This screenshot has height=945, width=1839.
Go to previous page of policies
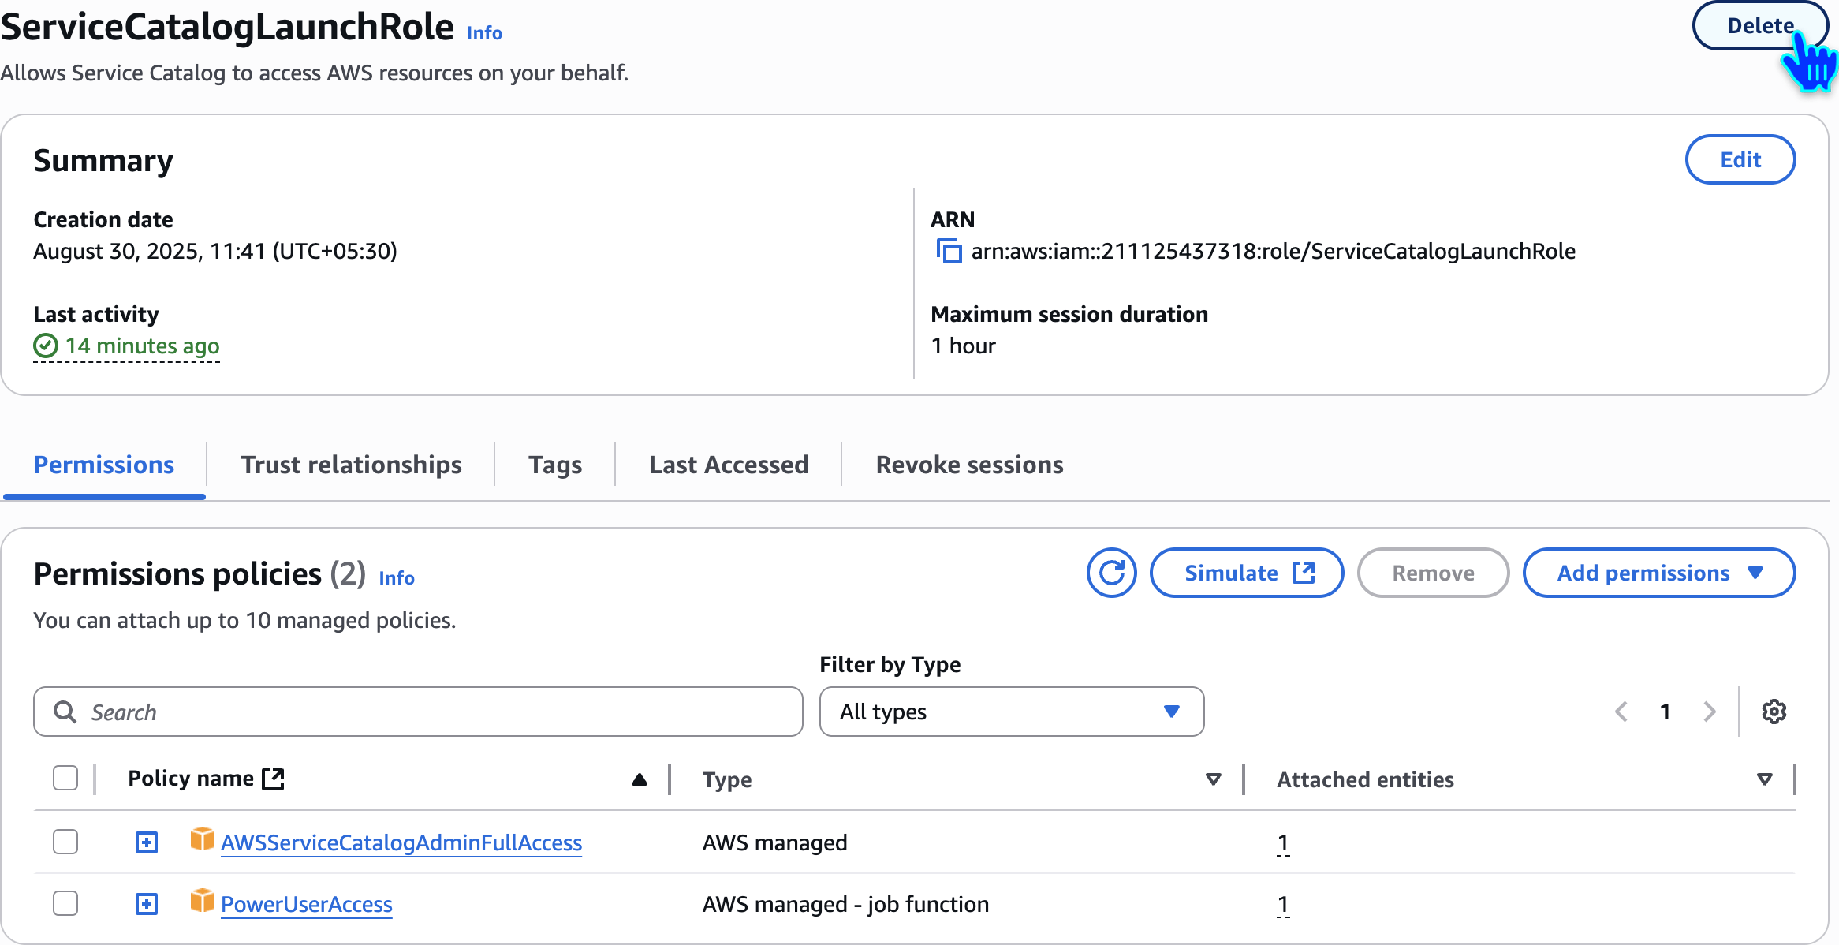[x=1621, y=712]
